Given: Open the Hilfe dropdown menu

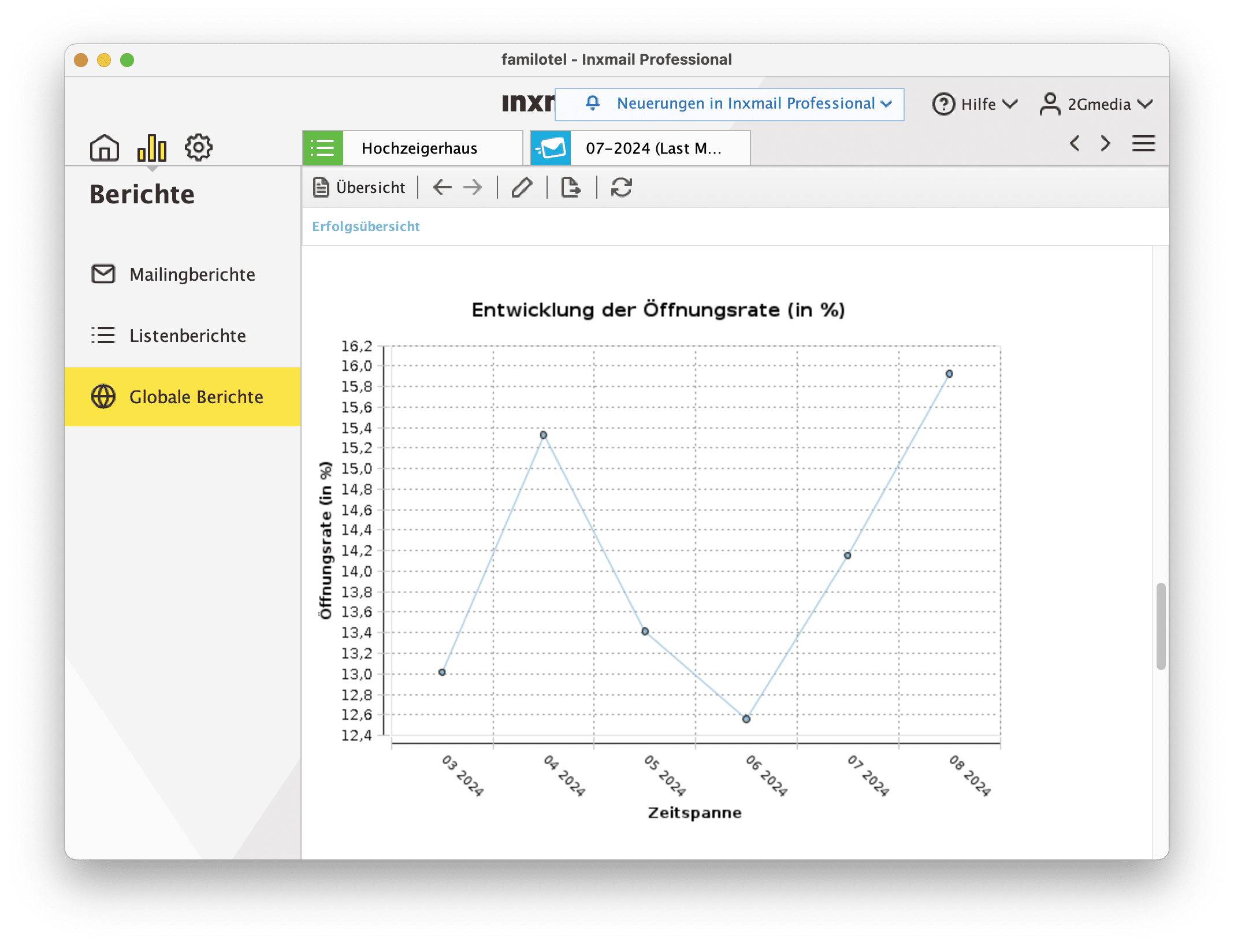Looking at the screenshot, I should [975, 104].
